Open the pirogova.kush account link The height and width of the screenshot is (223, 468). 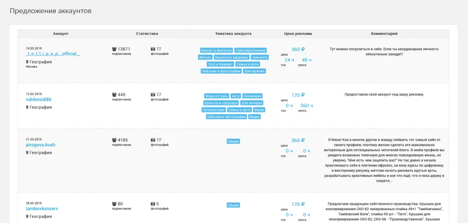pyautogui.click(x=41, y=145)
